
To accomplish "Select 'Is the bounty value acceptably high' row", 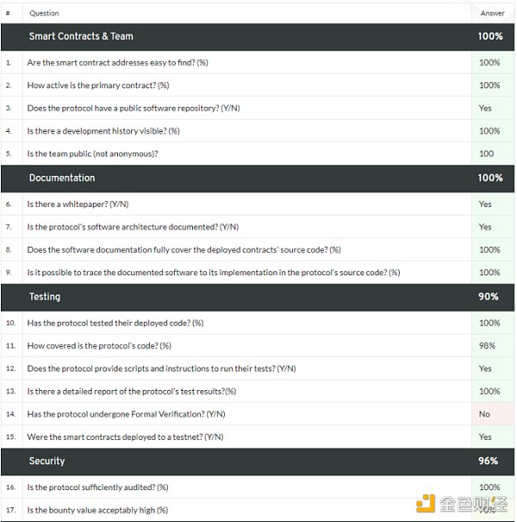I will 97,510.
